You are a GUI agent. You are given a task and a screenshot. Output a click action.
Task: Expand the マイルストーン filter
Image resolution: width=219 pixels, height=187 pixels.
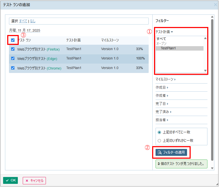coord(166,79)
